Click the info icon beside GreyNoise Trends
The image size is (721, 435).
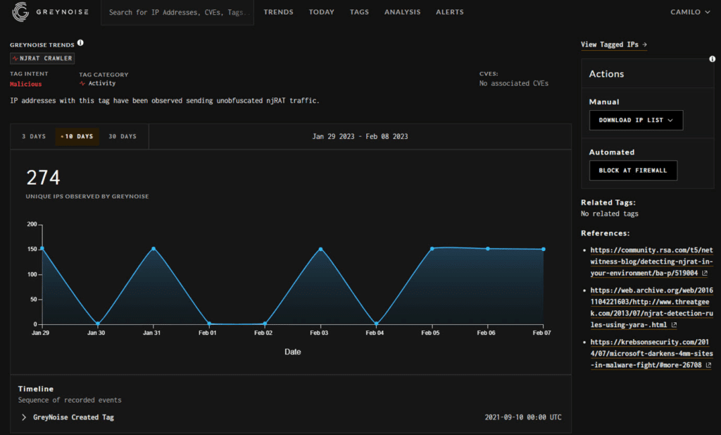(x=80, y=43)
